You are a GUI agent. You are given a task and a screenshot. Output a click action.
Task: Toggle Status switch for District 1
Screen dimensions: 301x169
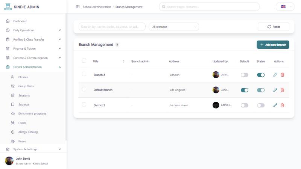pyautogui.click(x=261, y=106)
